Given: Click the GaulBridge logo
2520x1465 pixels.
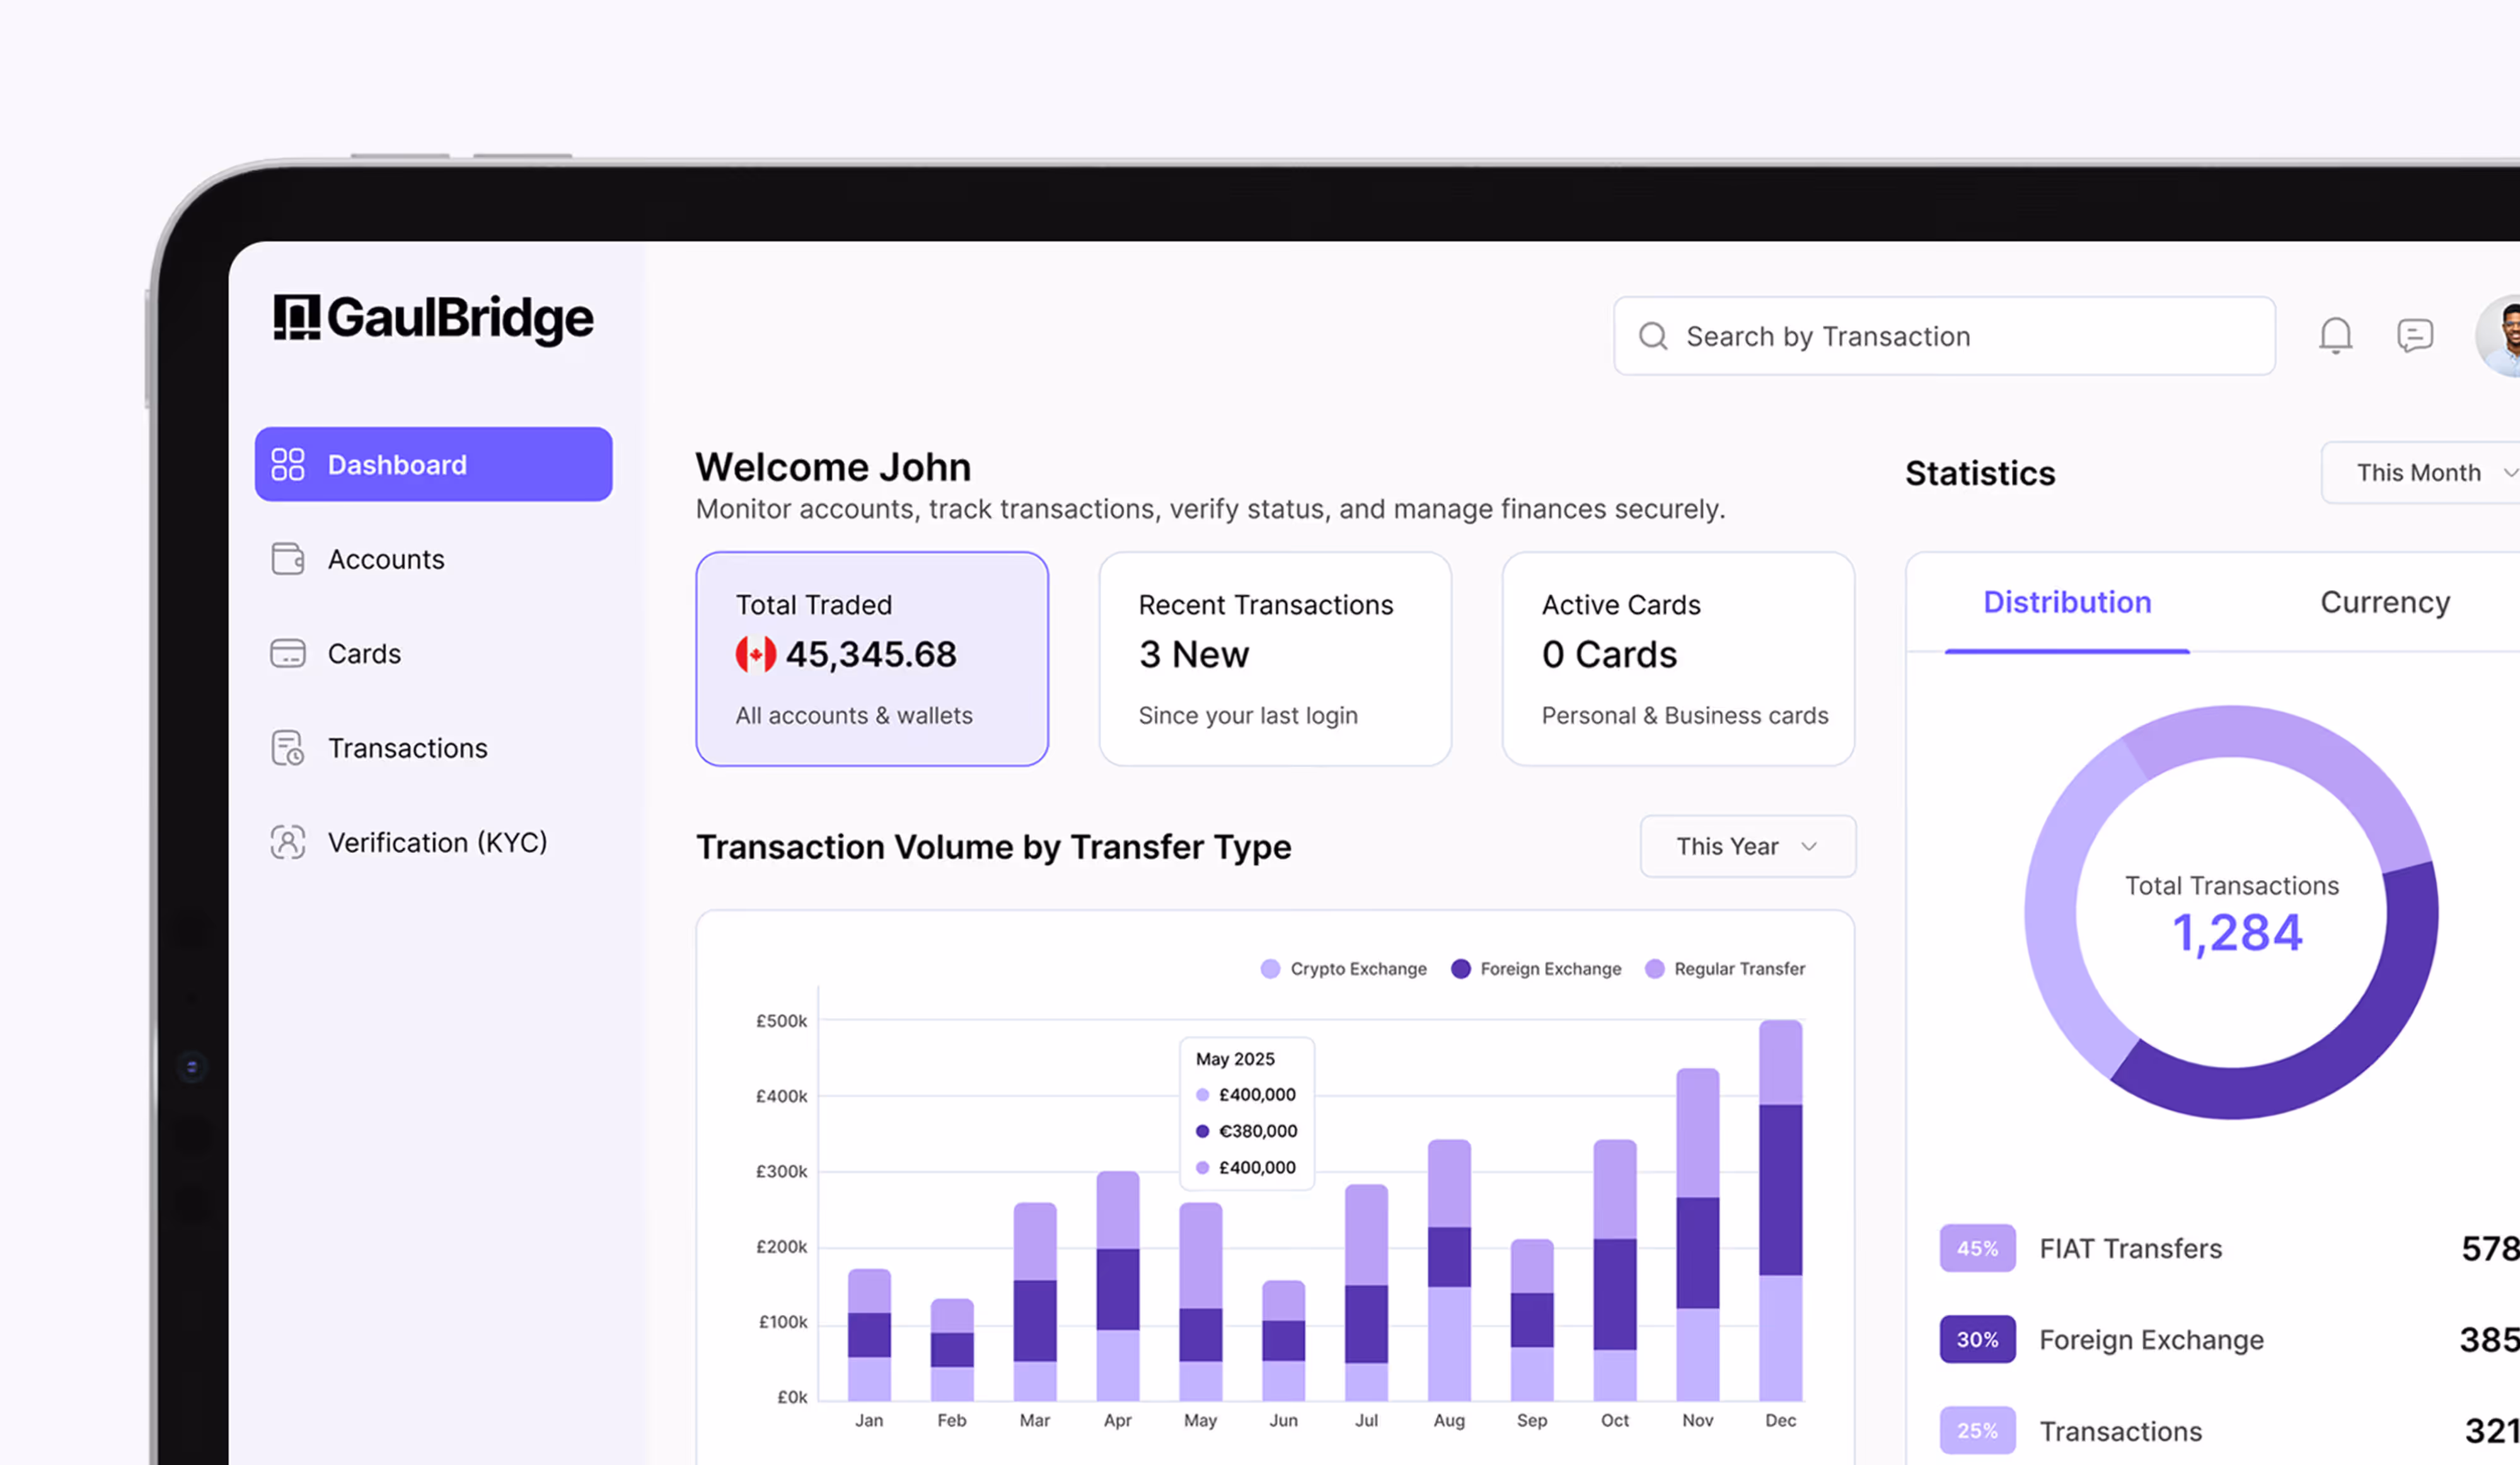Looking at the screenshot, I should pos(433,318).
